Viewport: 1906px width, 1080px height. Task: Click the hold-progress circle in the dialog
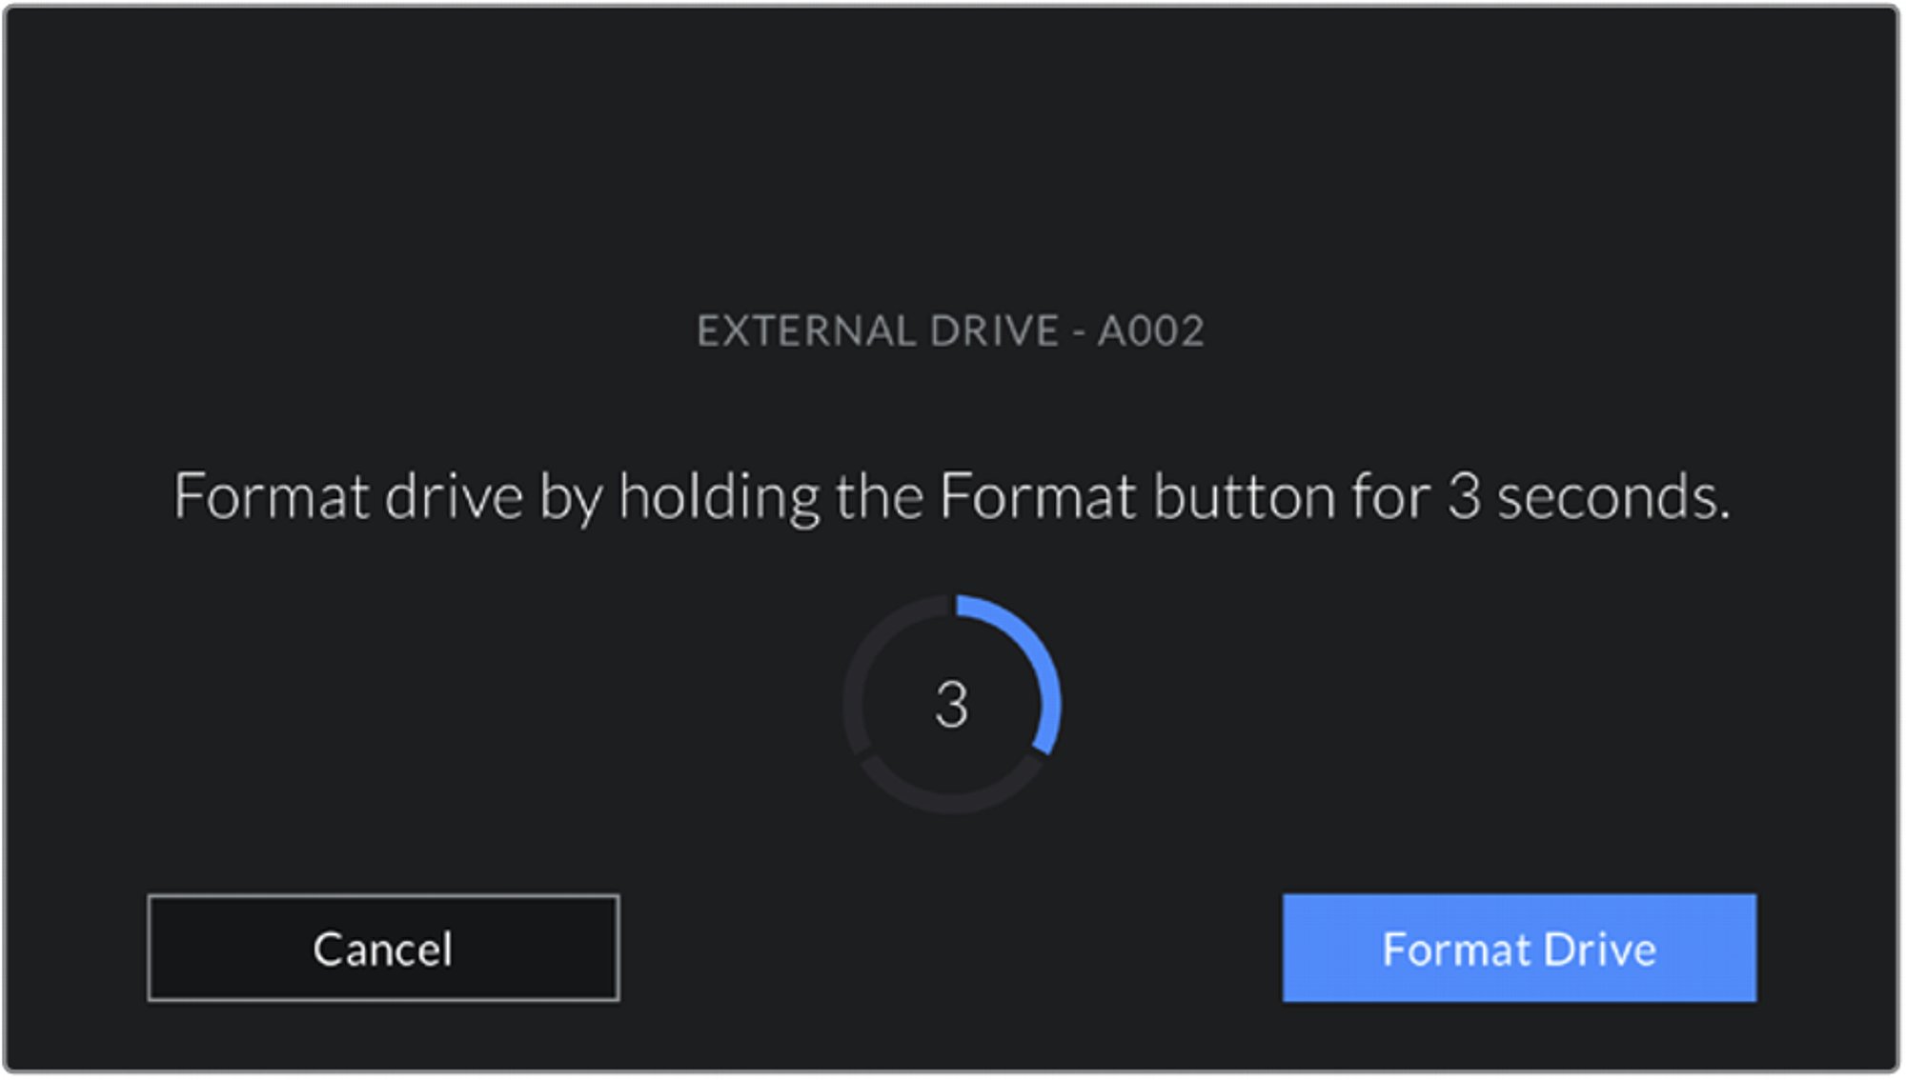(951, 705)
